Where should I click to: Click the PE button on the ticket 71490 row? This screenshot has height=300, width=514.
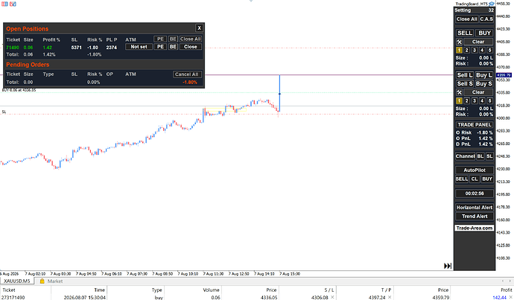click(160, 47)
